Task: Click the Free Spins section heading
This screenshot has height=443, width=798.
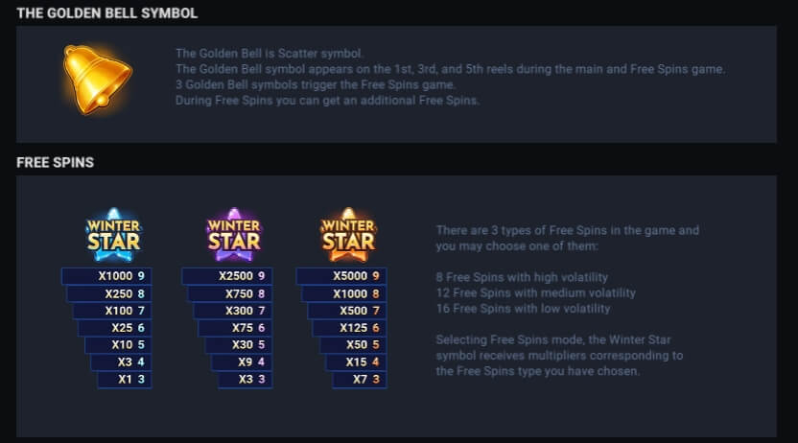Action: pos(55,162)
